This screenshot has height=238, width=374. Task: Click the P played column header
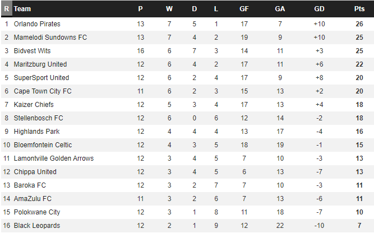[141, 9]
